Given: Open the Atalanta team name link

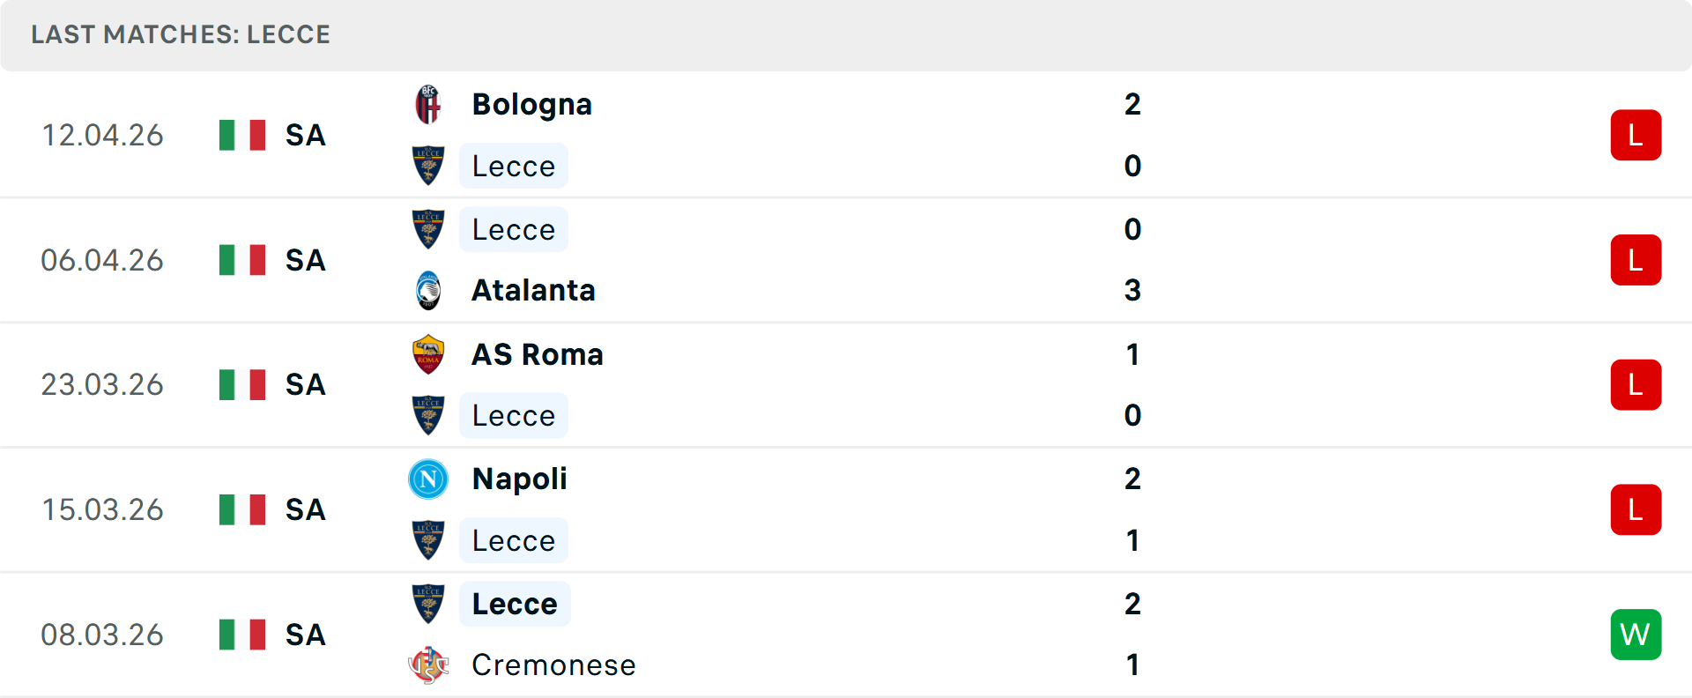Looking at the screenshot, I should (x=533, y=291).
